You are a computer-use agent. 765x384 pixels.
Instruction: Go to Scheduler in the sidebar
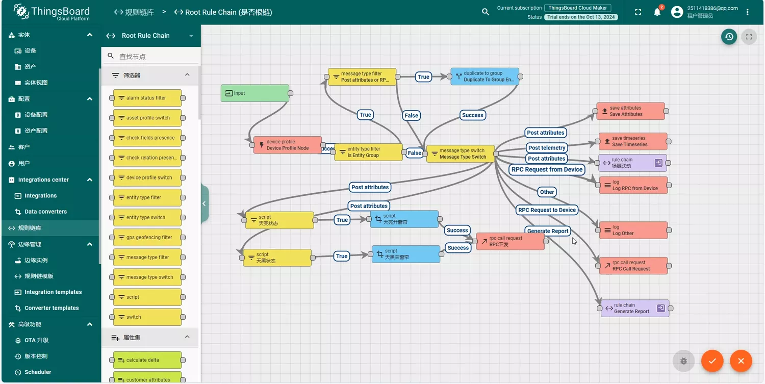(38, 372)
